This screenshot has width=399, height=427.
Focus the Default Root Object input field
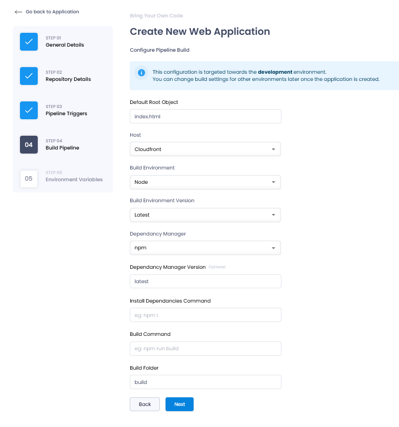tap(205, 116)
